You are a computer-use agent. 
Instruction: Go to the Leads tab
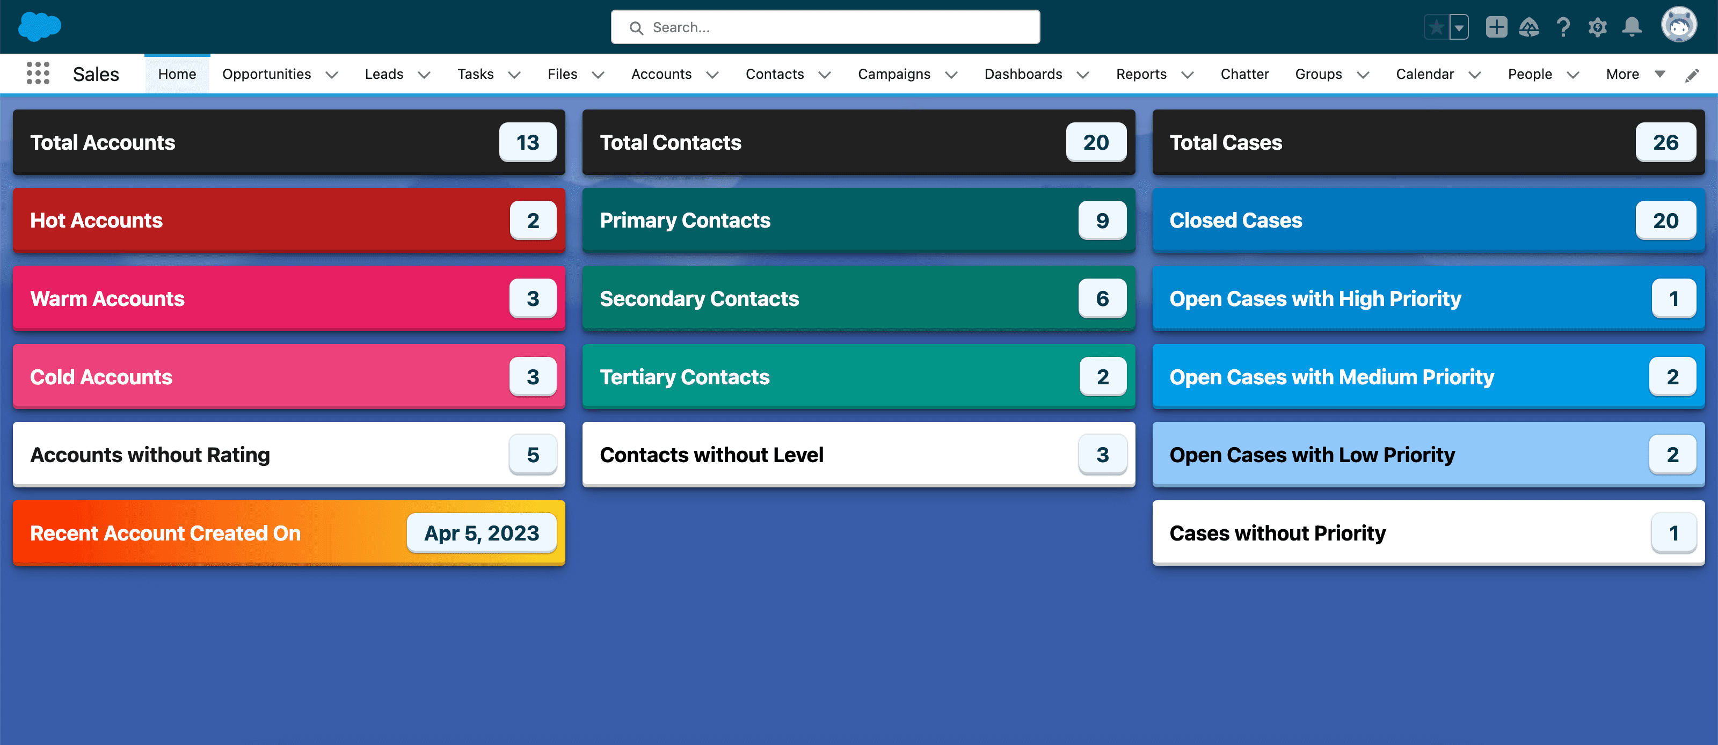click(384, 74)
